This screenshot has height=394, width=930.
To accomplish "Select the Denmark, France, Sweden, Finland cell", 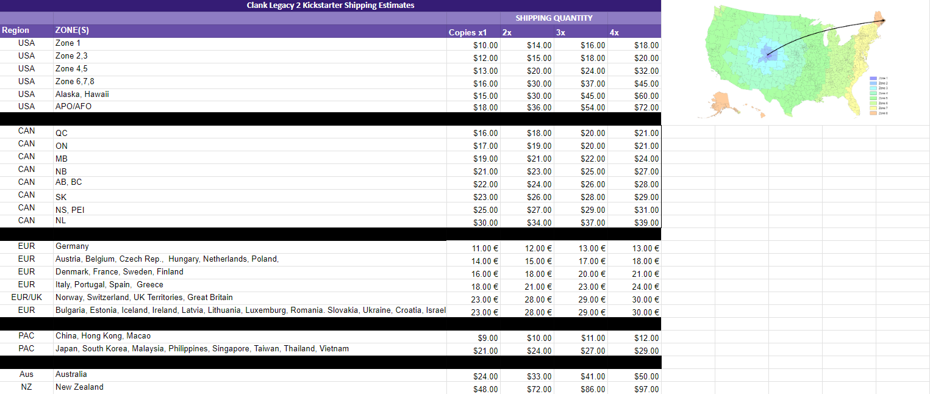I will pyautogui.click(x=250, y=272).
